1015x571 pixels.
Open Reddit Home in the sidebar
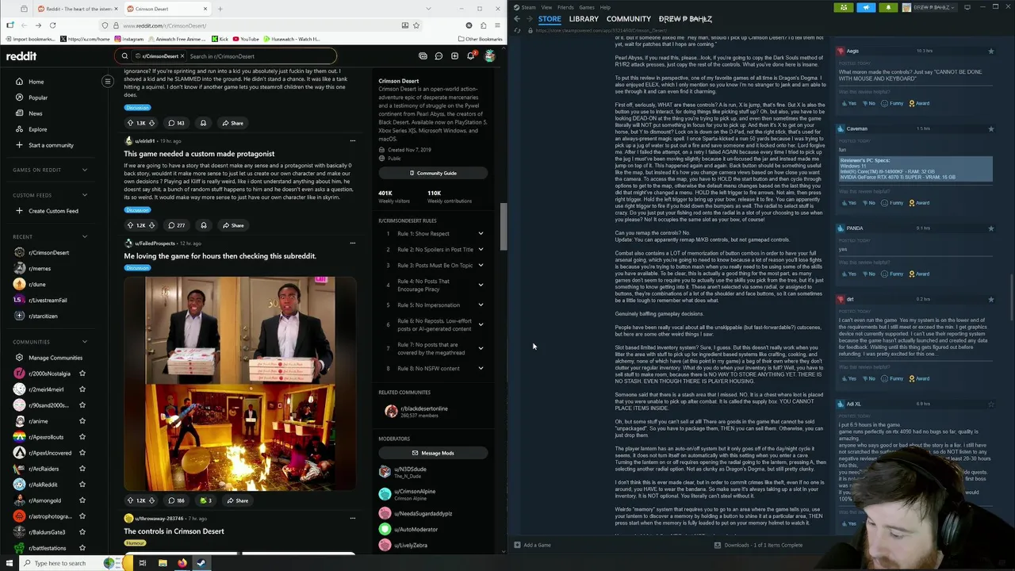click(x=36, y=82)
